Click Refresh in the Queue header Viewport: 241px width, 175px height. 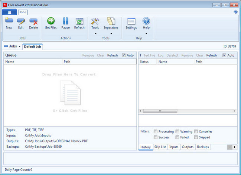click(112, 55)
